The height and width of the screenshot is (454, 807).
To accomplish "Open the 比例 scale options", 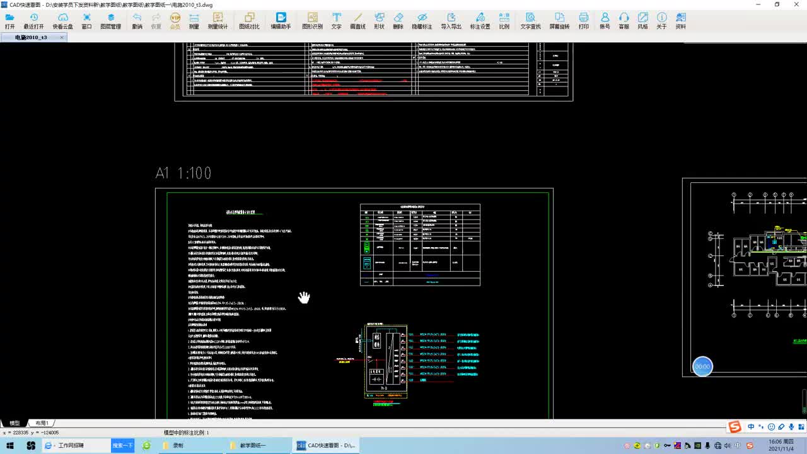I will pos(504,21).
